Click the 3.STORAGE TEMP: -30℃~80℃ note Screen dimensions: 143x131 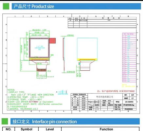25,100
